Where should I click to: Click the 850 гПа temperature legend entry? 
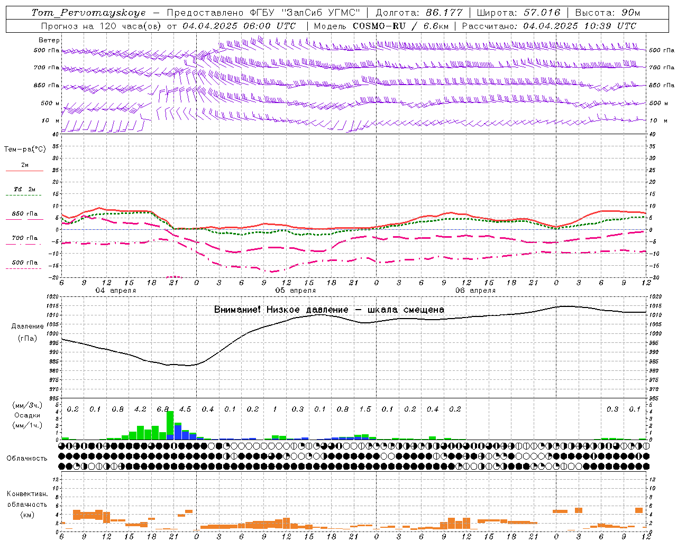[x=24, y=214]
